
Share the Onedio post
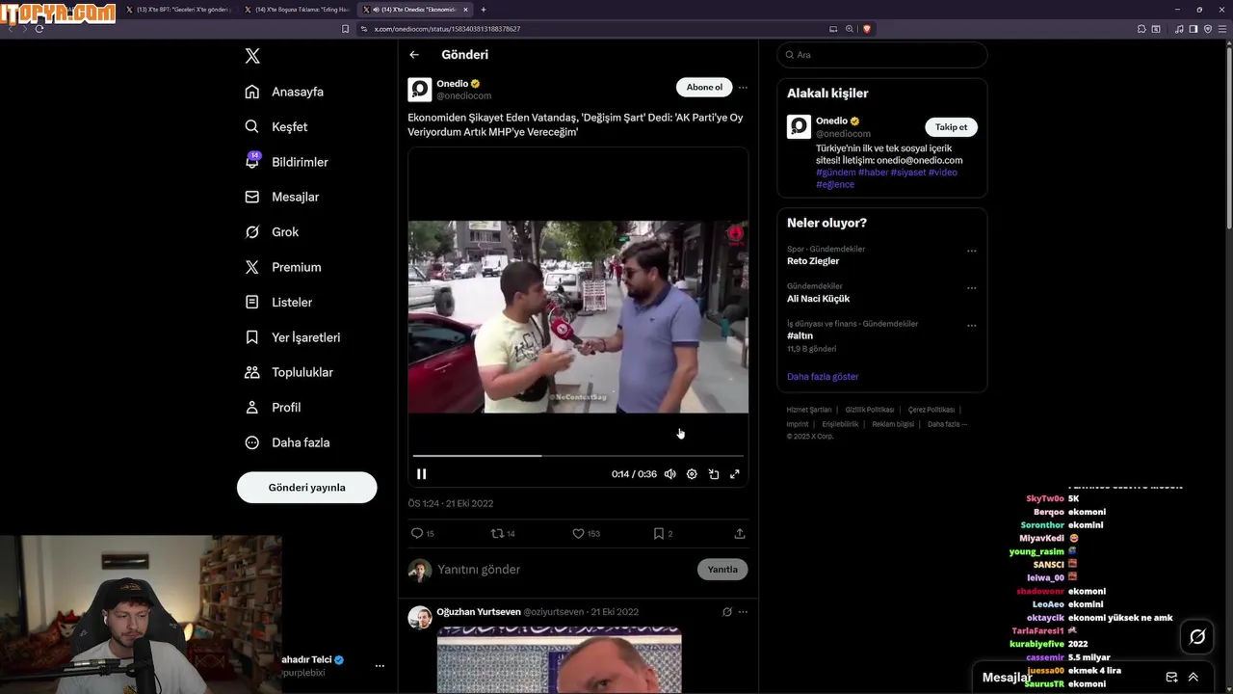(740, 533)
